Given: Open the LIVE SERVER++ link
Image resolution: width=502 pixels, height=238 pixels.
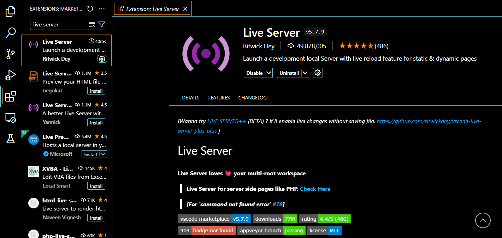Looking at the screenshot, I should 226,121.
